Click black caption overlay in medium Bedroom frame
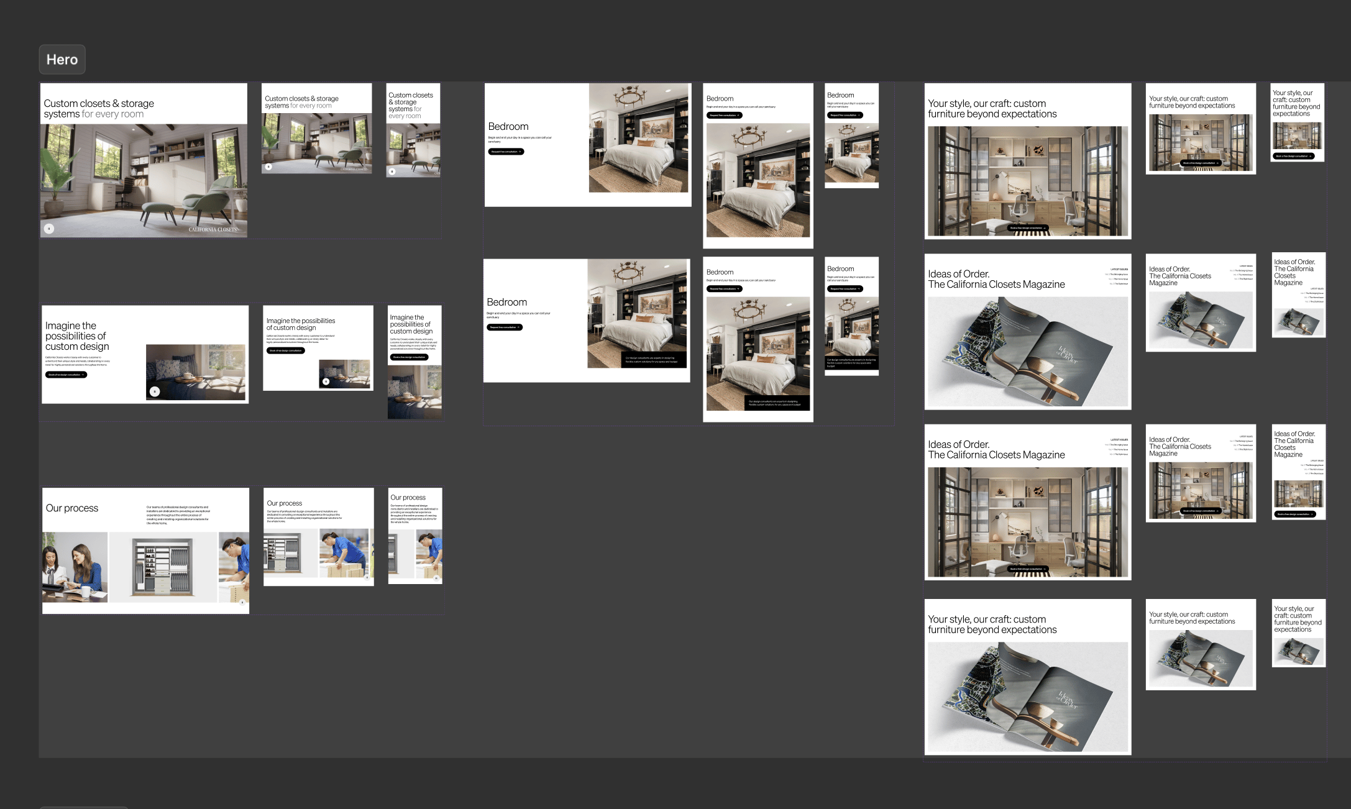 coord(777,403)
